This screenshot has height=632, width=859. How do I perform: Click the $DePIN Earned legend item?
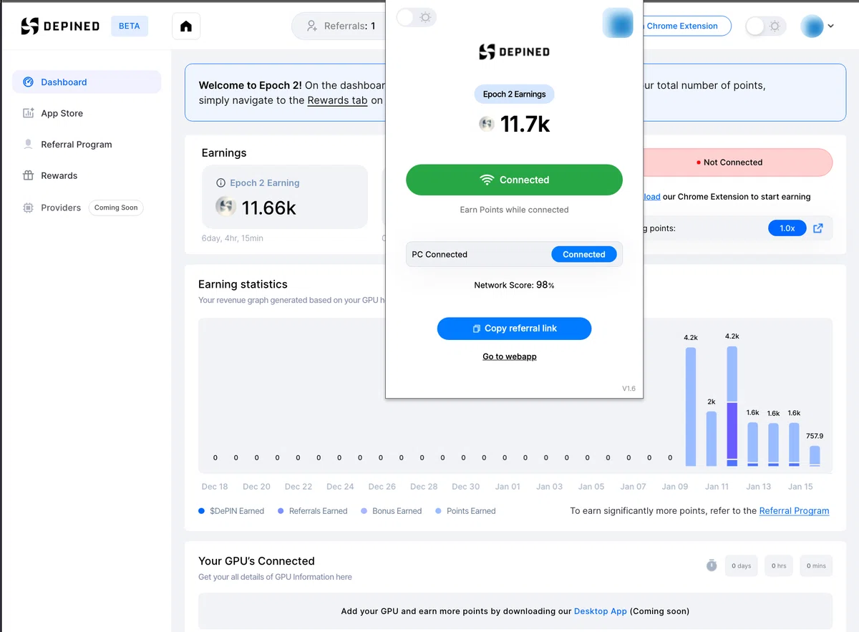coord(231,511)
